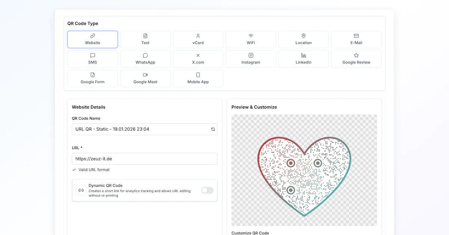Click the 'Customize QR Code' label
This screenshot has height=235, width=449.
click(250, 233)
